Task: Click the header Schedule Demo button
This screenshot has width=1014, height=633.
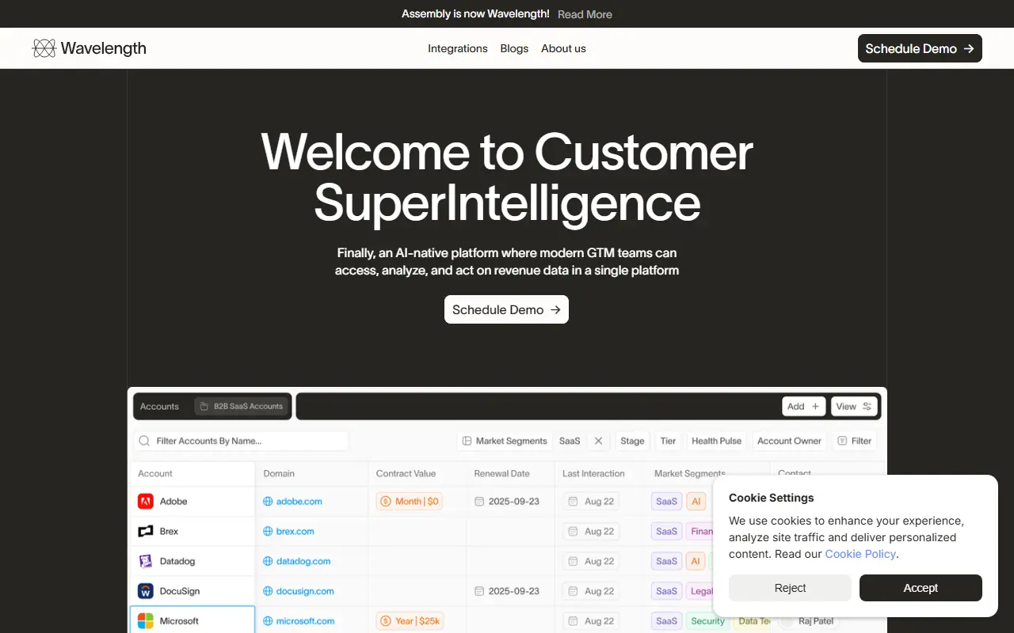Action: point(920,48)
